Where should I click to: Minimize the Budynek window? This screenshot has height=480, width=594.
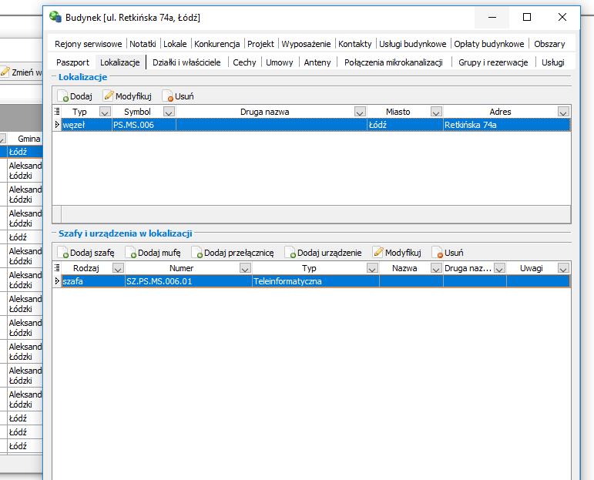click(x=492, y=17)
